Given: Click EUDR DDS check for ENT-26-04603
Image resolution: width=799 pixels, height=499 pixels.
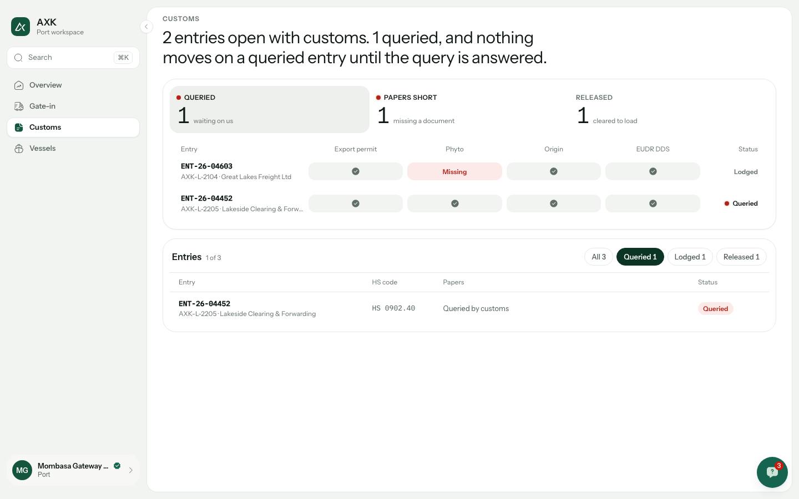Looking at the screenshot, I should coord(653,171).
